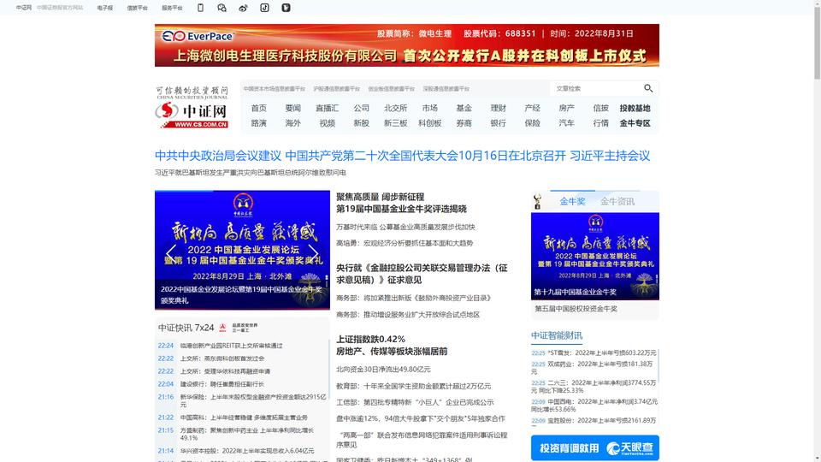The width and height of the screenshot is (821, 462).
Task: Open the 投教基地 navigation item
Action: (x=635, y=108)
